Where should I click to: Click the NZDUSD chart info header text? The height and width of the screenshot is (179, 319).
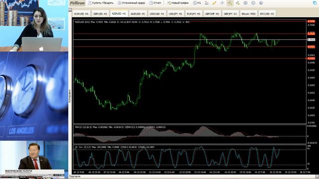click(132, 22)
